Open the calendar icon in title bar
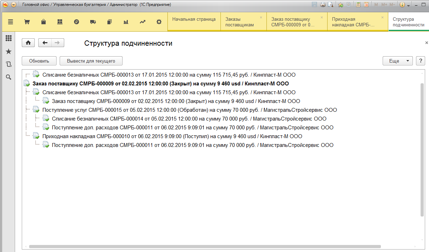The width and height of the screenshot is (429, 252). coord(367,5)
